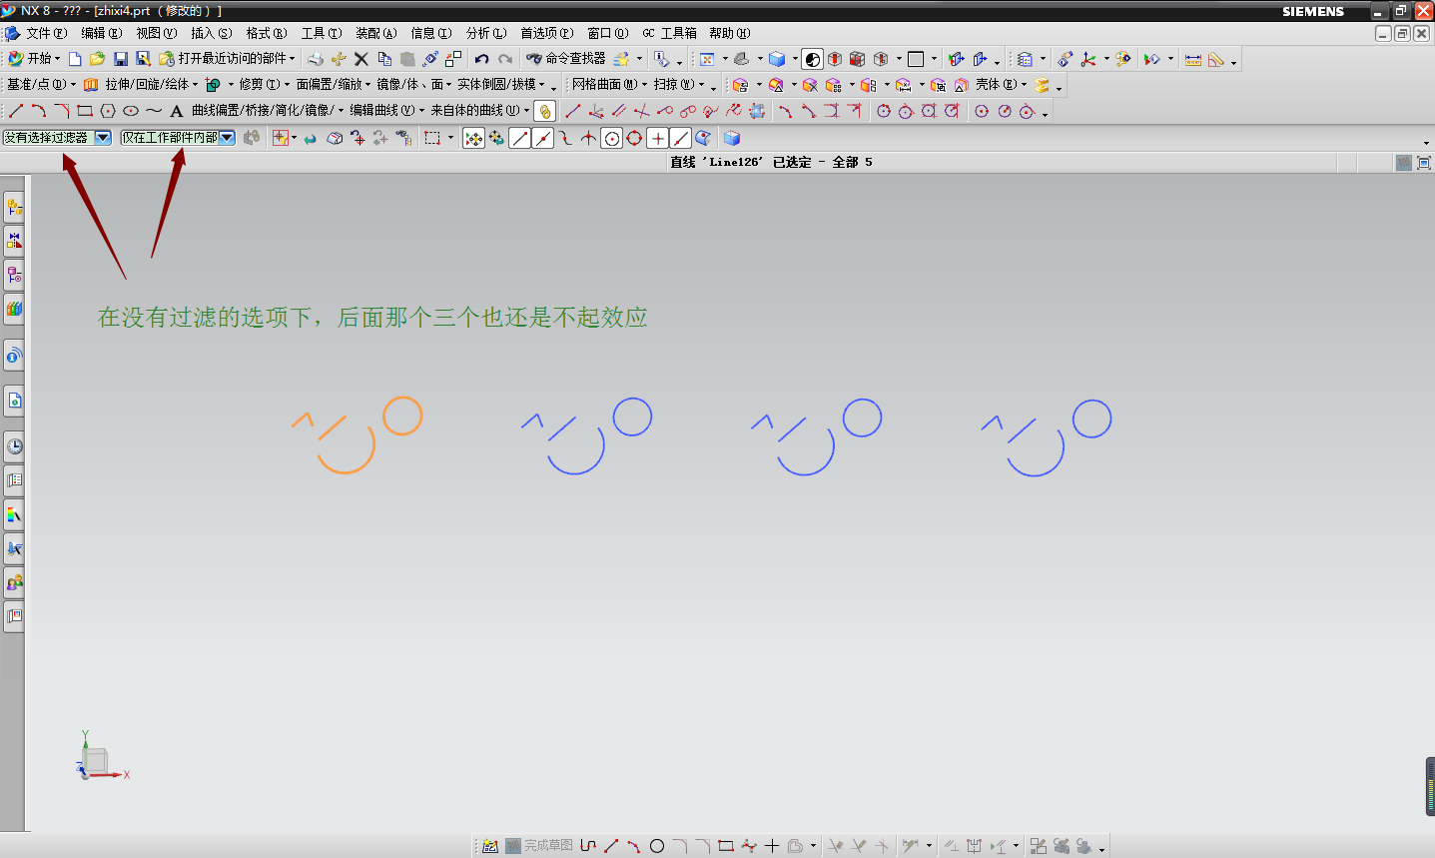Open the 插入 Insert menu

211,33
